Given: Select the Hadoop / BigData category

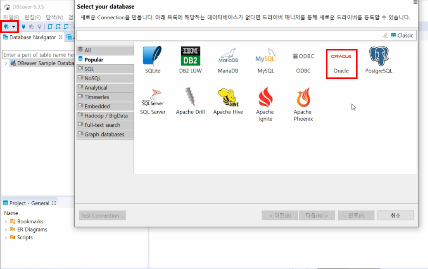Looking at the screenshot, I should (x=105, y=115).
